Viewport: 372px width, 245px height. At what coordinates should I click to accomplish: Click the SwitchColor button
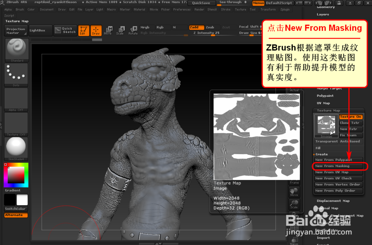pyautogui.click(x=16, y=209)
